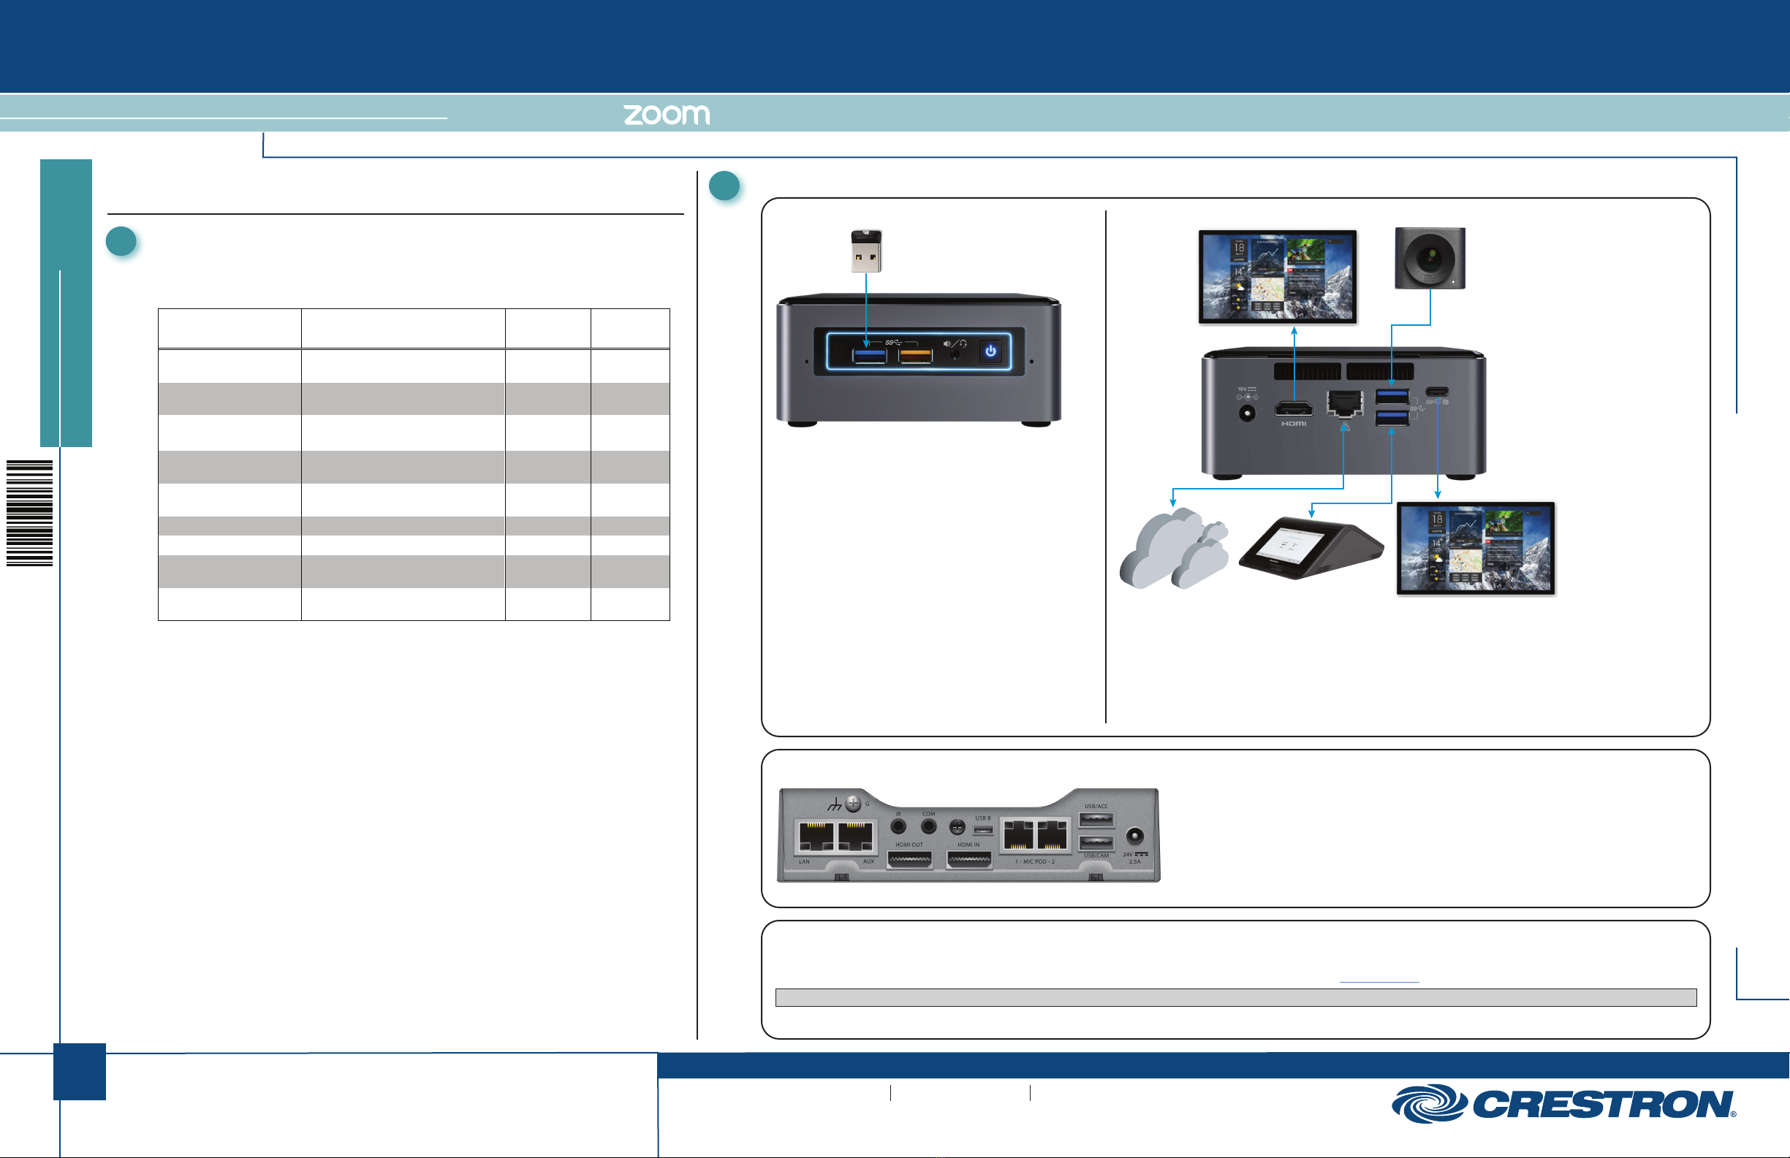1790x1158 pixels.
Task: Click the COM jack on the rear panel
Action: 929,826
